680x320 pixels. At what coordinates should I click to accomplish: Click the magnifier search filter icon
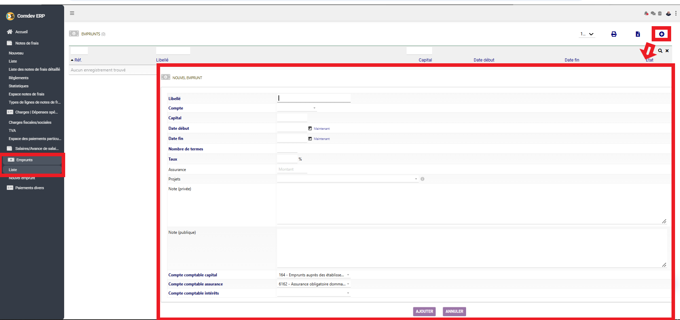pos(660,51)
